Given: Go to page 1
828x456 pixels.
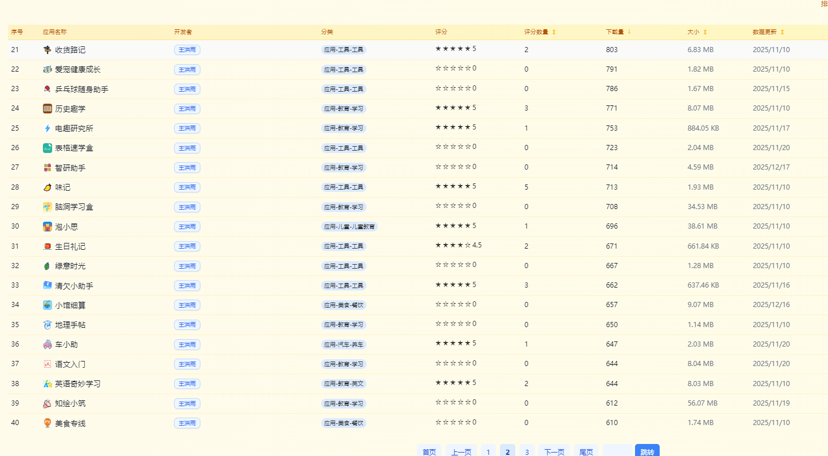Looking at the screenshot, I should [488, 451].
